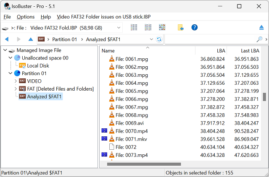Select File: 0064.mpg in the list
Viewport: 269px width, 177px height.
pos(132,83)
